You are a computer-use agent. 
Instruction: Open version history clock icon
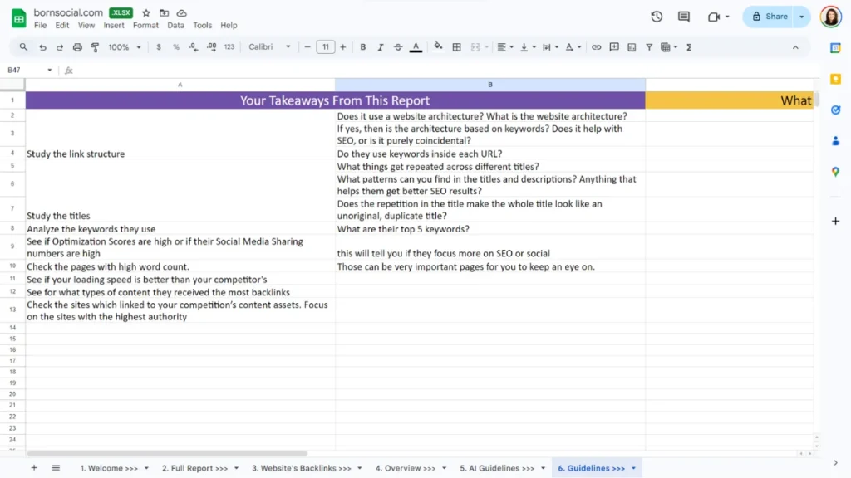click(x=657, y=17)
